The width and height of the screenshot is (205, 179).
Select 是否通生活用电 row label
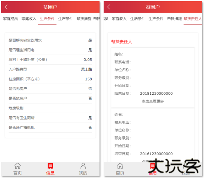[22, 50]
